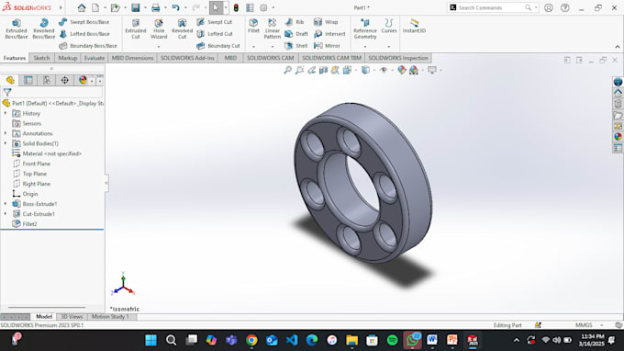The height and width of the screenshot is (351, 624).
Task: Open Google Chrome from the taskbar
Action: (251, 340)
